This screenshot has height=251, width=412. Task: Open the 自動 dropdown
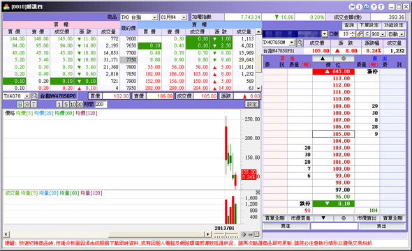coord(402,34)
